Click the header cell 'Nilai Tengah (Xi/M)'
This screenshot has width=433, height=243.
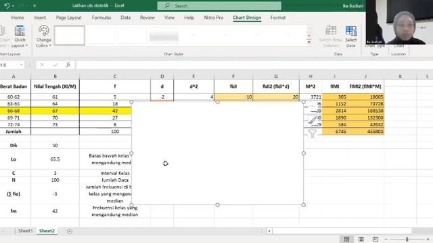(55, 86)
